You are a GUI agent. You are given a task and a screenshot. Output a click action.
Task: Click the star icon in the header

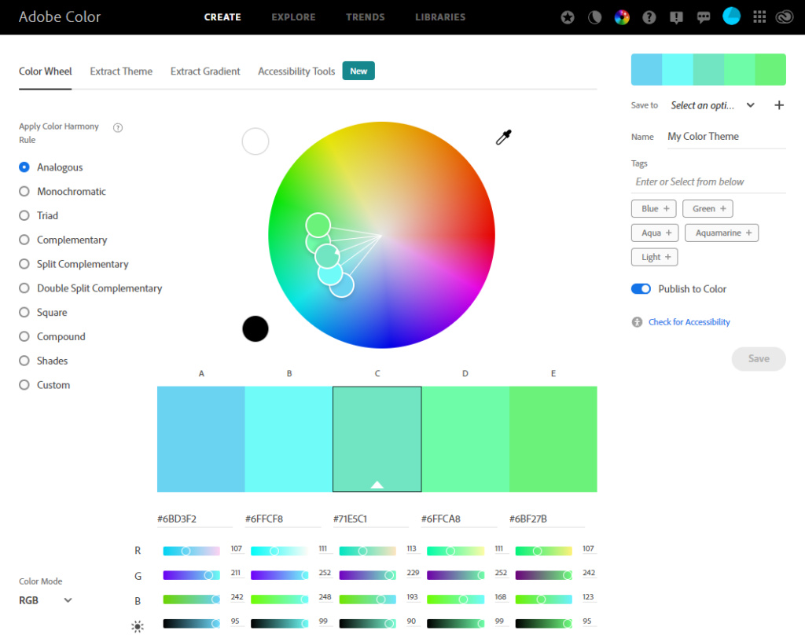click(568, 17)
